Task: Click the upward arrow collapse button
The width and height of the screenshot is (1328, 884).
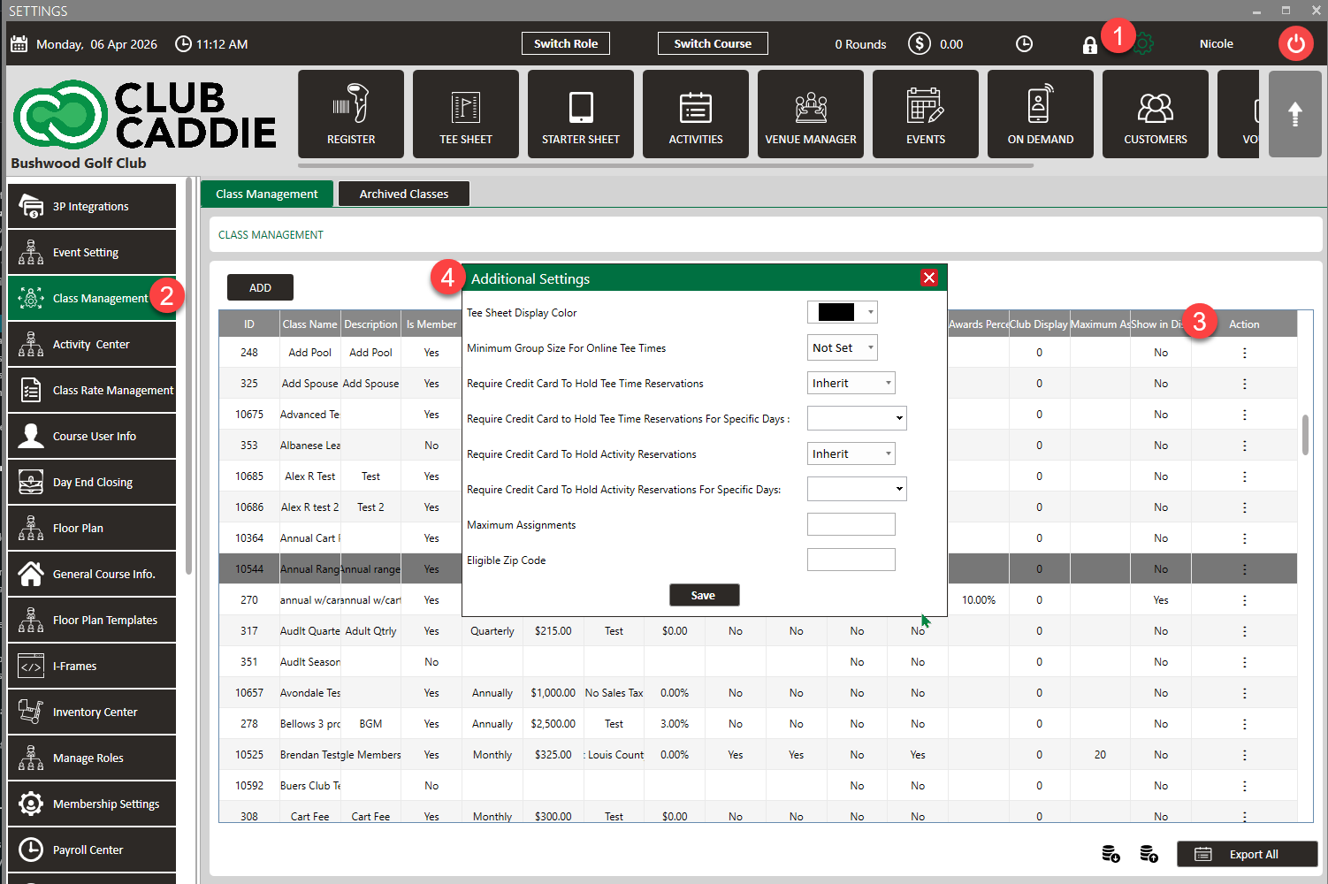Action: 1294,114
